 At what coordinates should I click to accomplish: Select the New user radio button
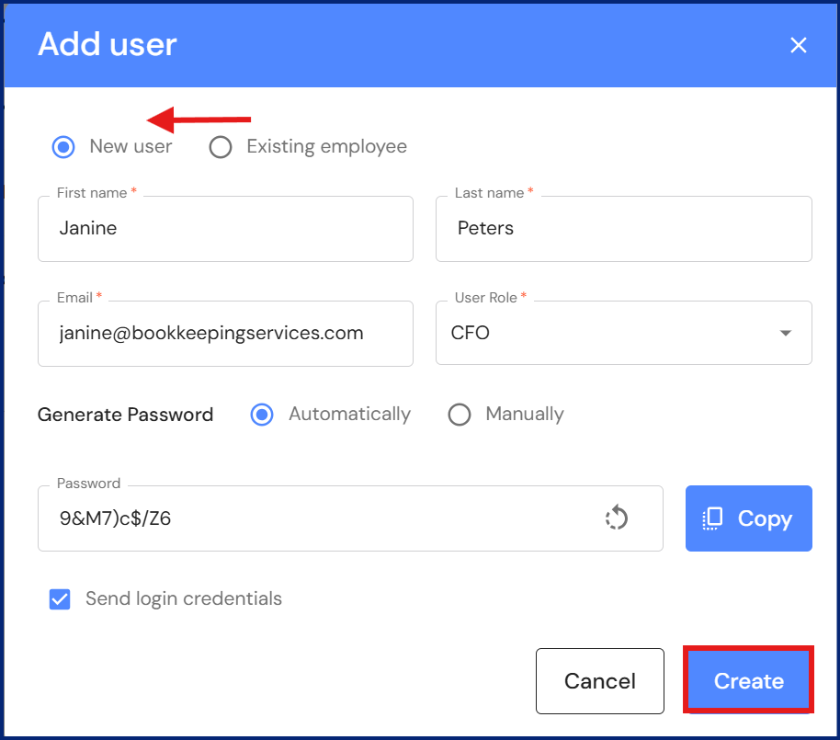[63, 147]
